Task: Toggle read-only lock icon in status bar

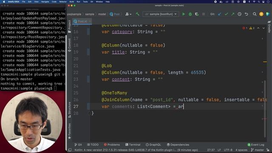Action: tap(268, 150)
